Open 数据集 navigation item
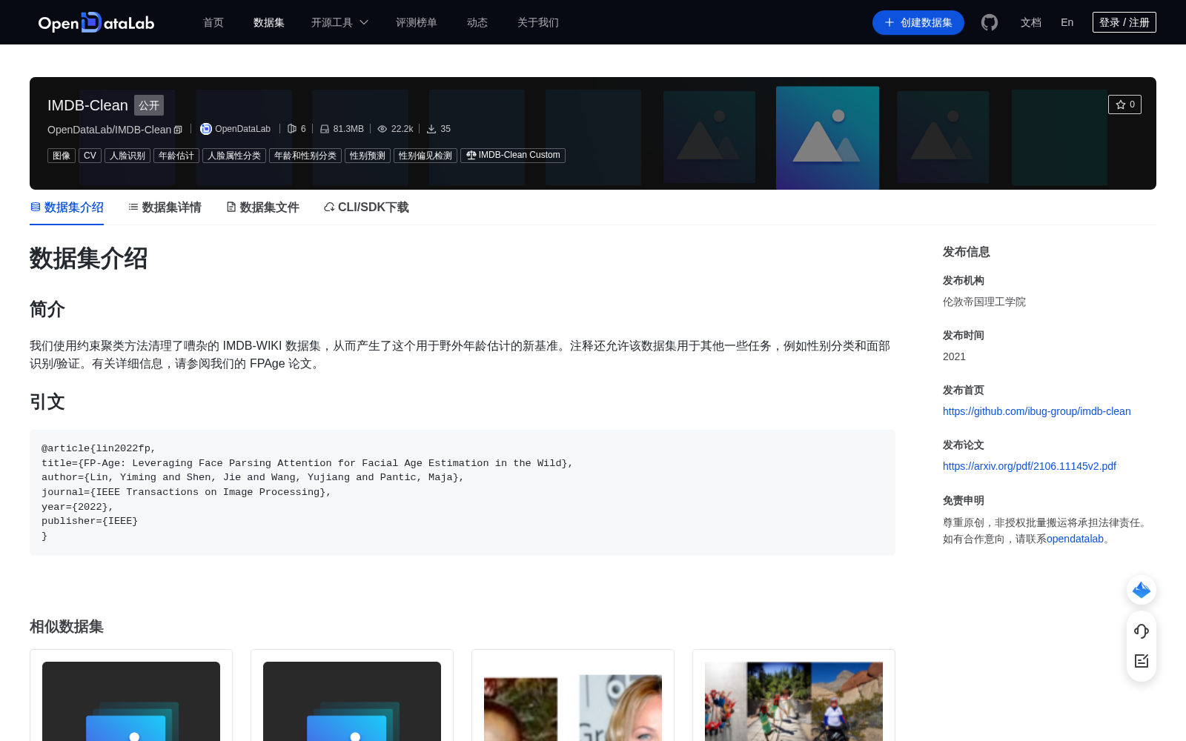 coord(269,22)
